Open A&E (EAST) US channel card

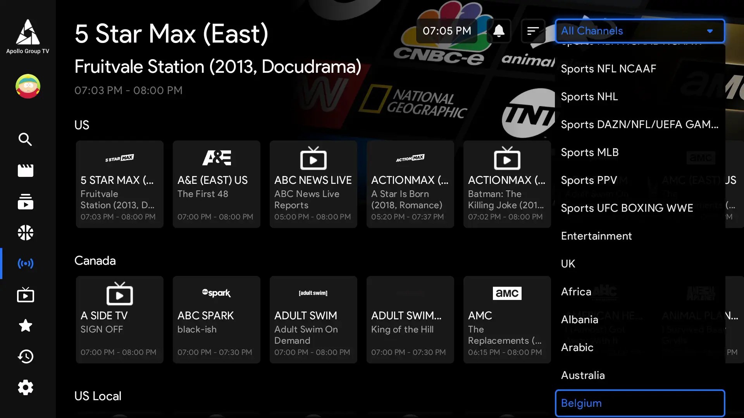click(216, 184)
